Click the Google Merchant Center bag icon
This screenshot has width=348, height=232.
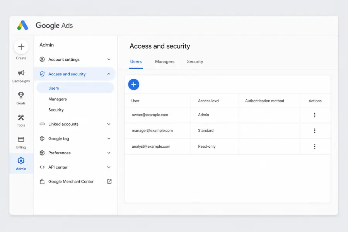point(42,181)
